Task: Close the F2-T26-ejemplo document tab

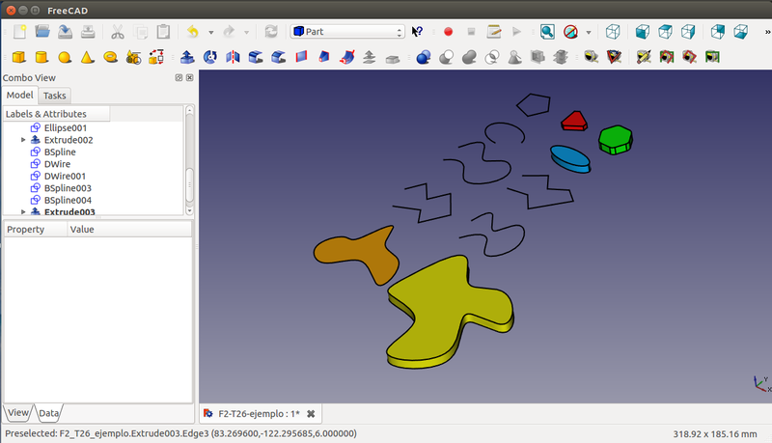Action: point(311,413)
